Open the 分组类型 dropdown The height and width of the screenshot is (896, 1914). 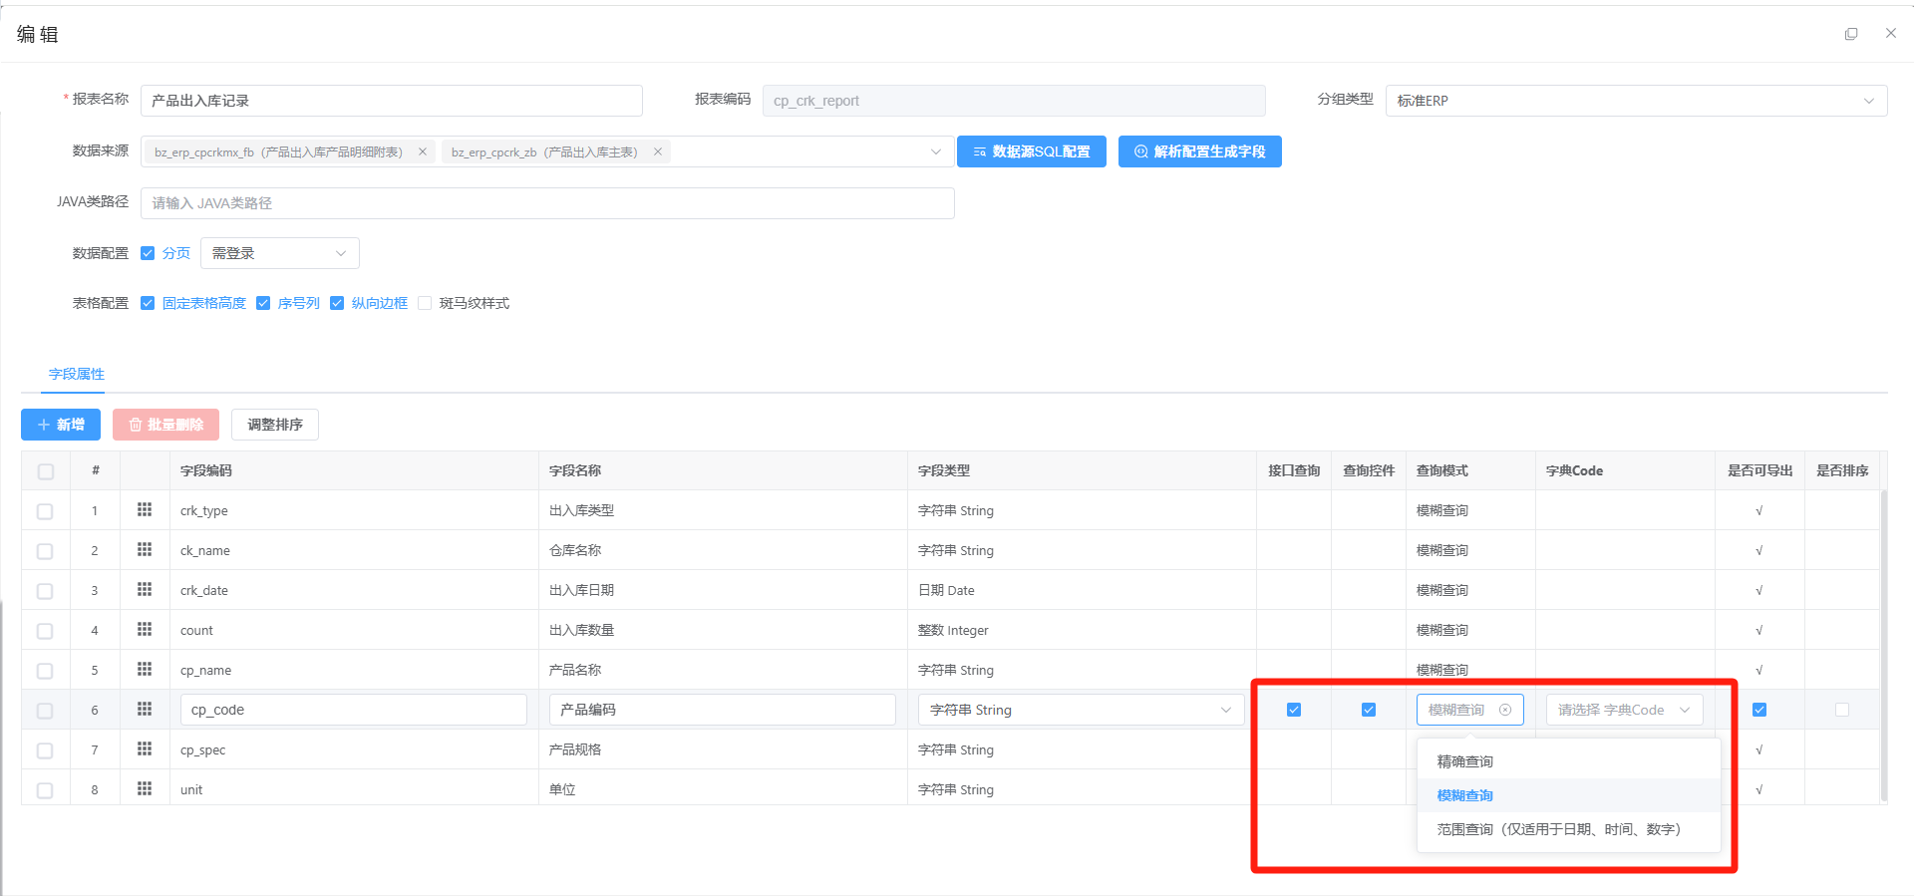1635,101
